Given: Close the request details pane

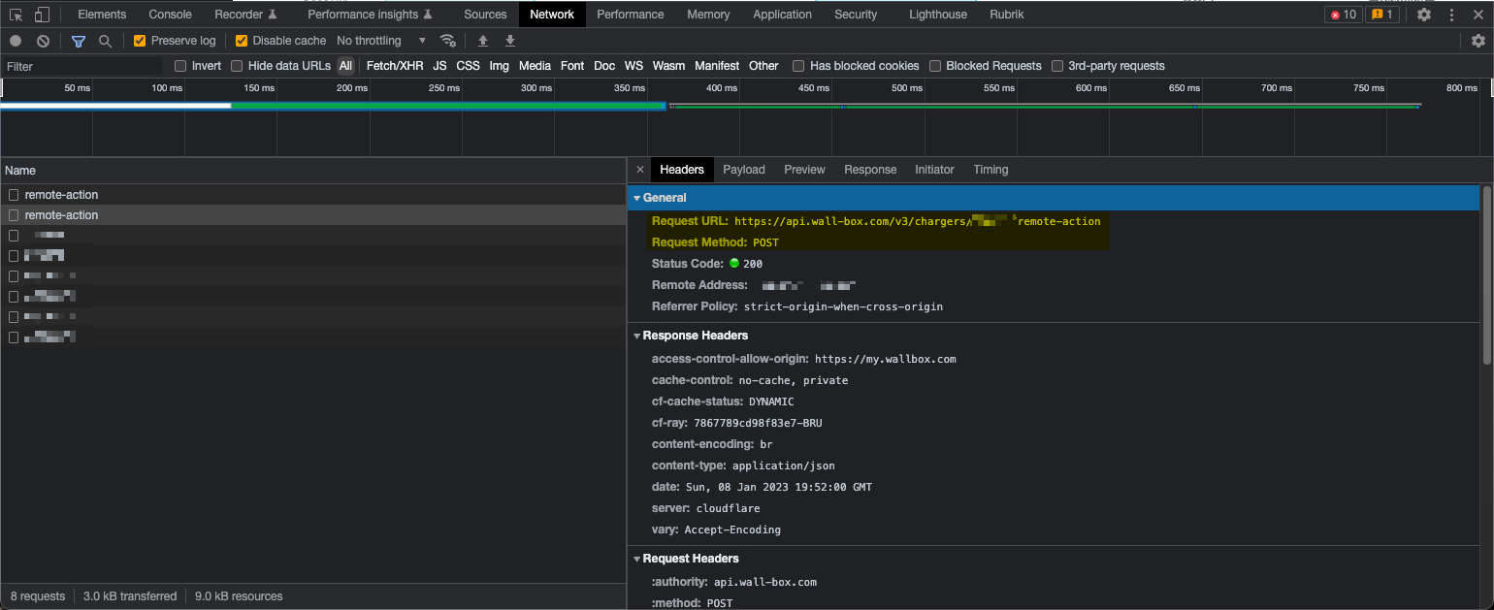Looking at the screenshot, I should 639,170.
